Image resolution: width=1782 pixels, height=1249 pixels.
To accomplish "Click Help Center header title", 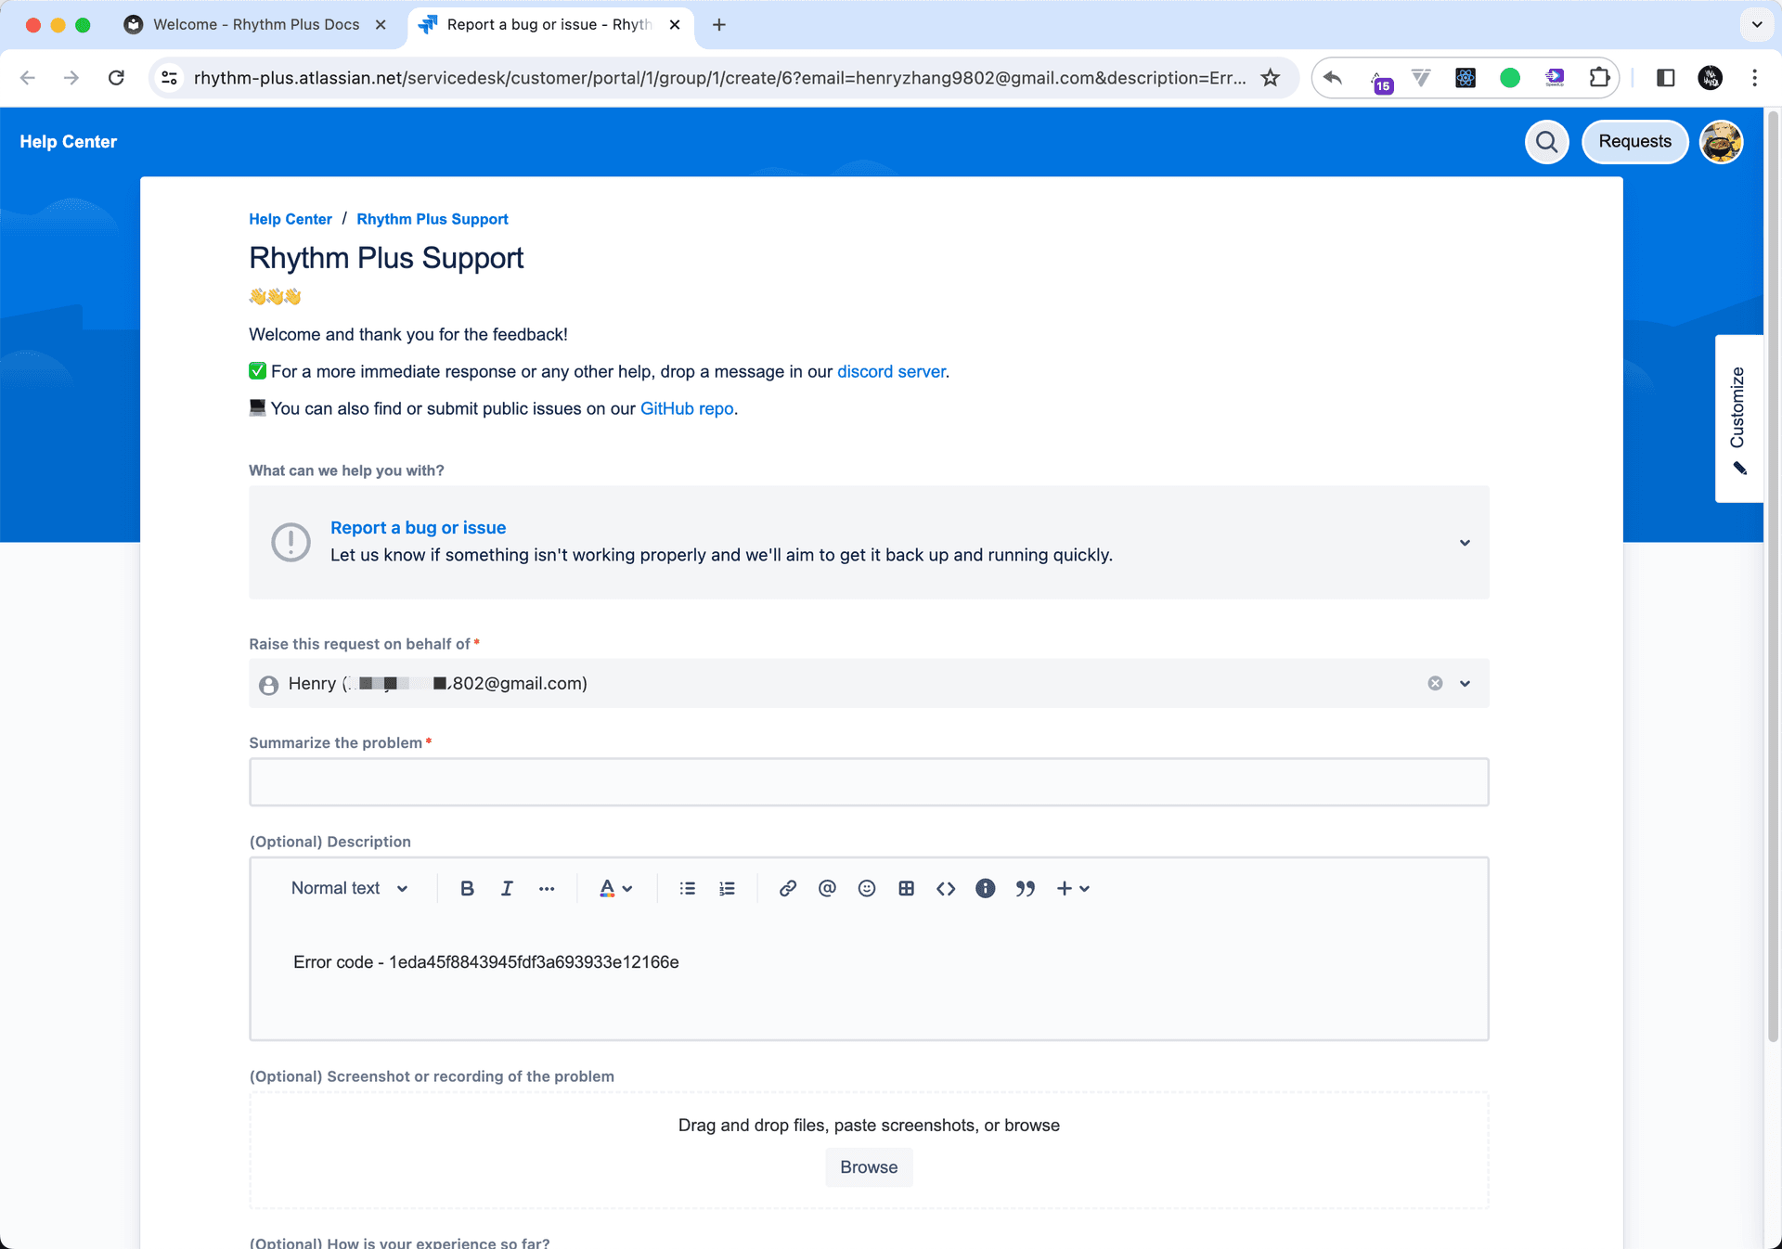I will click(69, 142).
